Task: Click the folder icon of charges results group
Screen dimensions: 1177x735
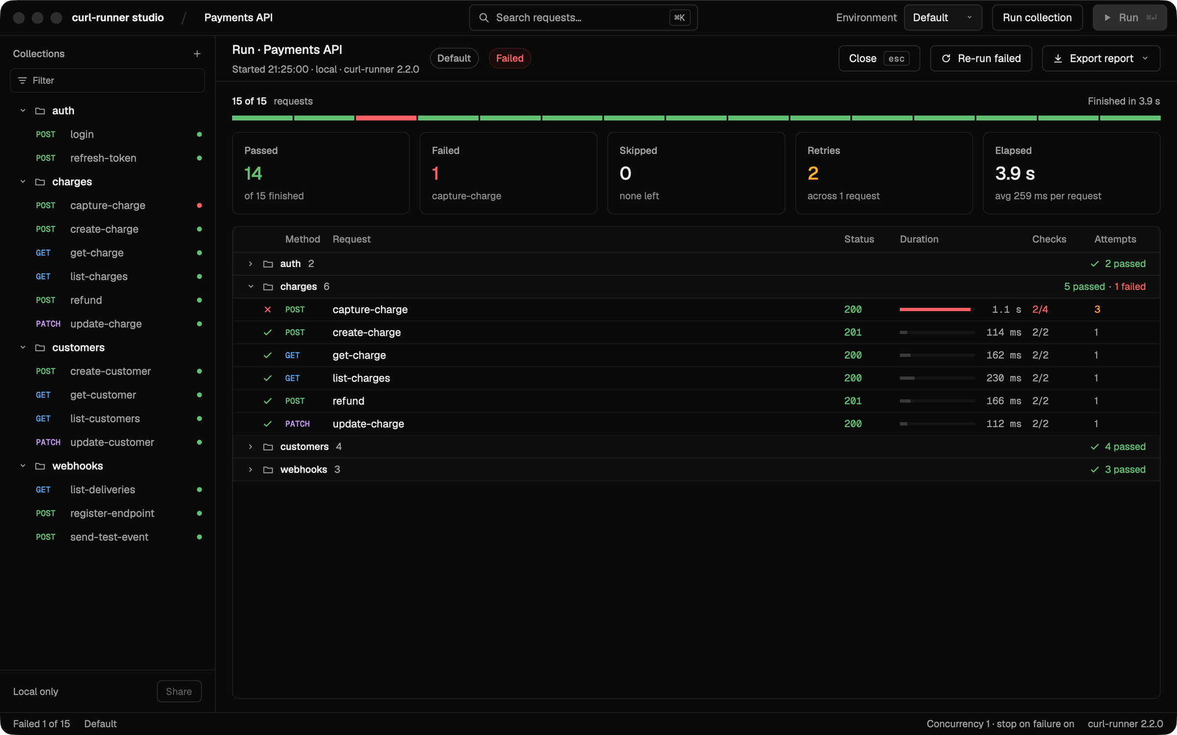Action: [x=268, y=287]
